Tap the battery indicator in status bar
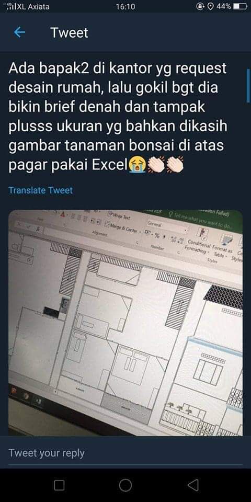The height and width of the screenshot is (502, 251). coord(240,6)
